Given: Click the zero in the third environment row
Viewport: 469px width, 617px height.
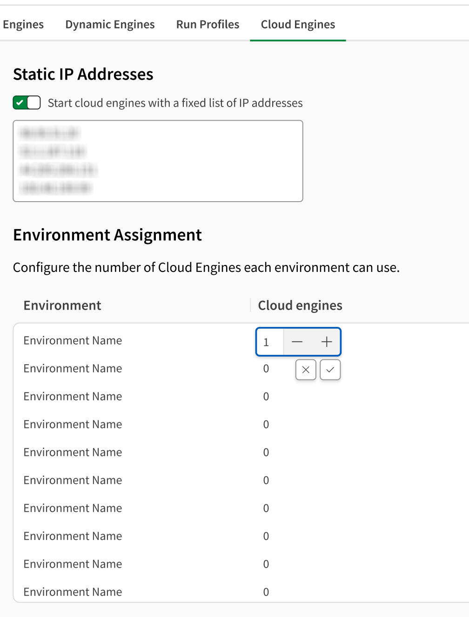Looking at the screenshot, I should tap(266, 396).
